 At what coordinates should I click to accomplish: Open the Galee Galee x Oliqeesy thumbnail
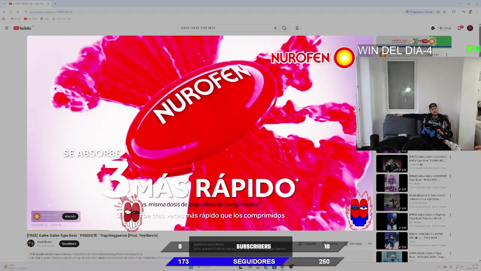392,221
